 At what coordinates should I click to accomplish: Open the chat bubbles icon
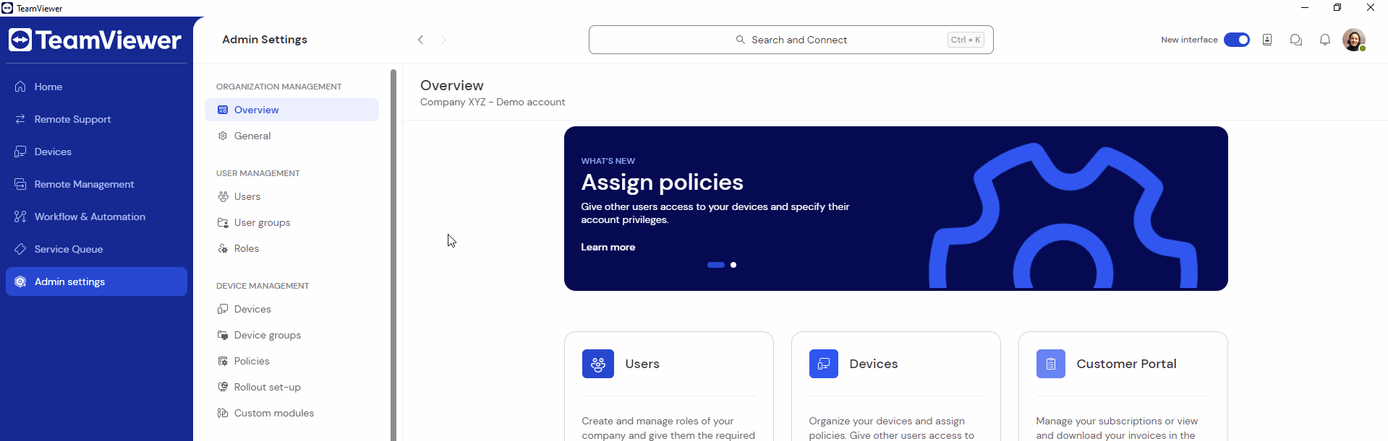click(x=1296, y=40)
